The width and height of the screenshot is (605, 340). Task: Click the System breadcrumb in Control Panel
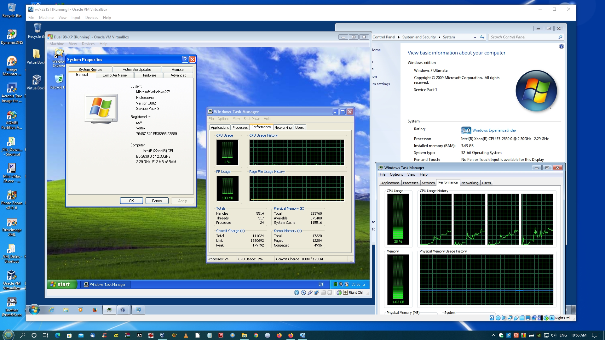[x=449, y=37]
